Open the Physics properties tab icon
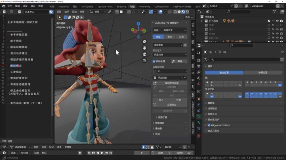Screen dimensions: 286x160 pyautogui.click(x=199, y=105)
